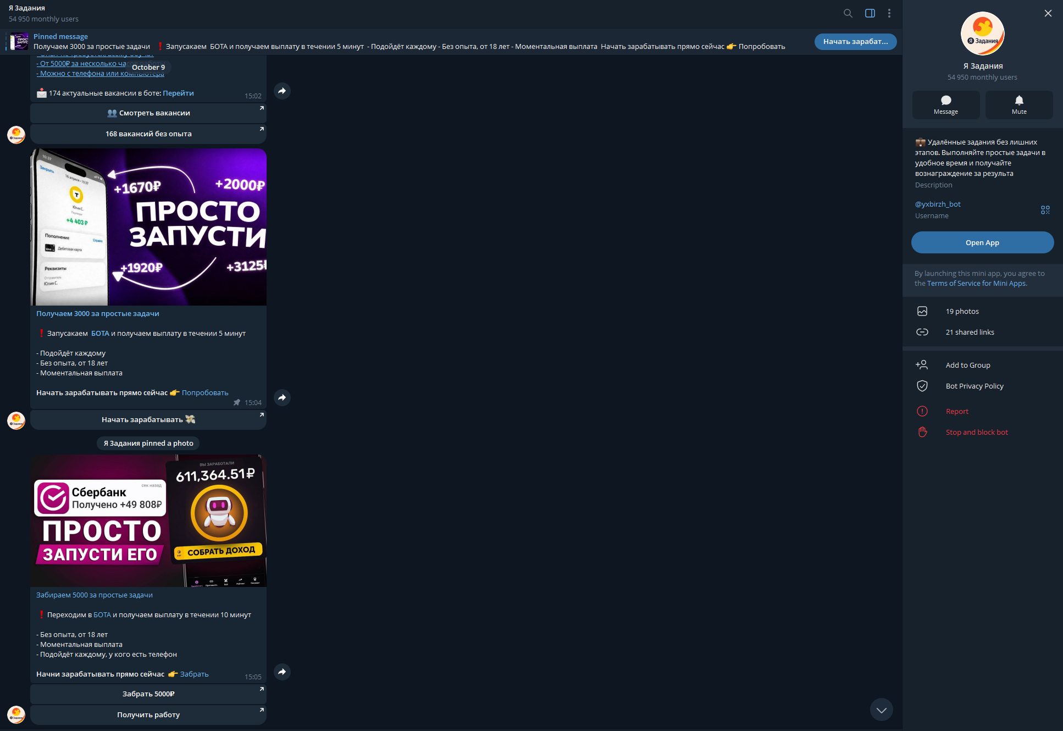1063x731 pixels.
Task: Jump to bottom with the down chevron
Action: click(882, 710)
